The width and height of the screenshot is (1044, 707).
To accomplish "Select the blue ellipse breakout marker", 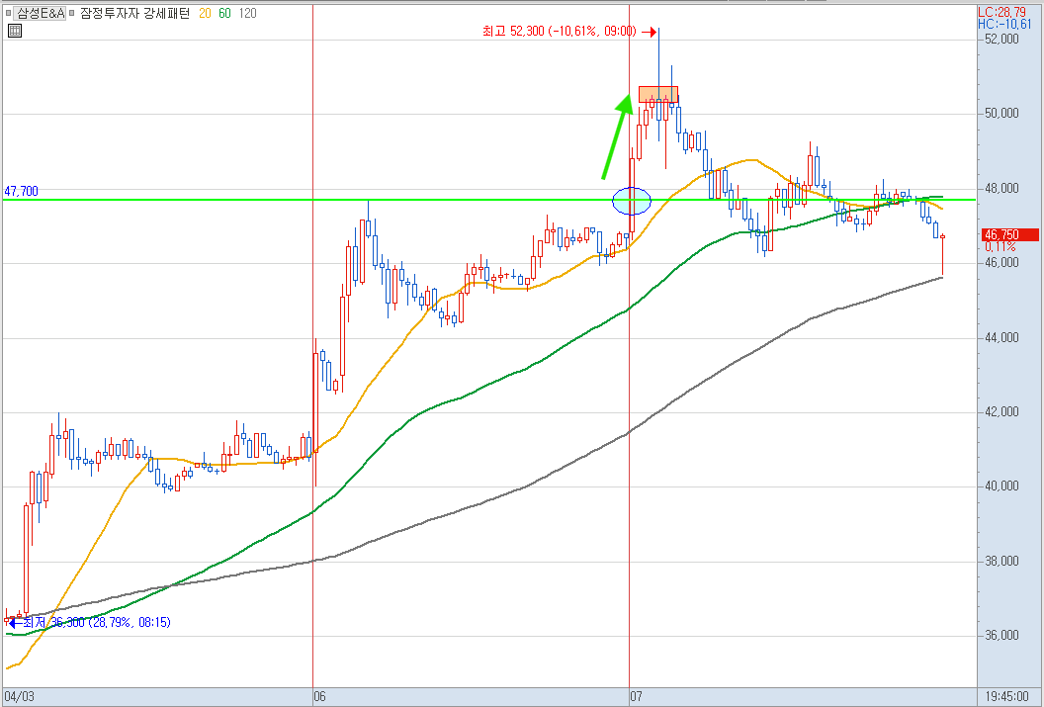I will click(x=631, y=201).
